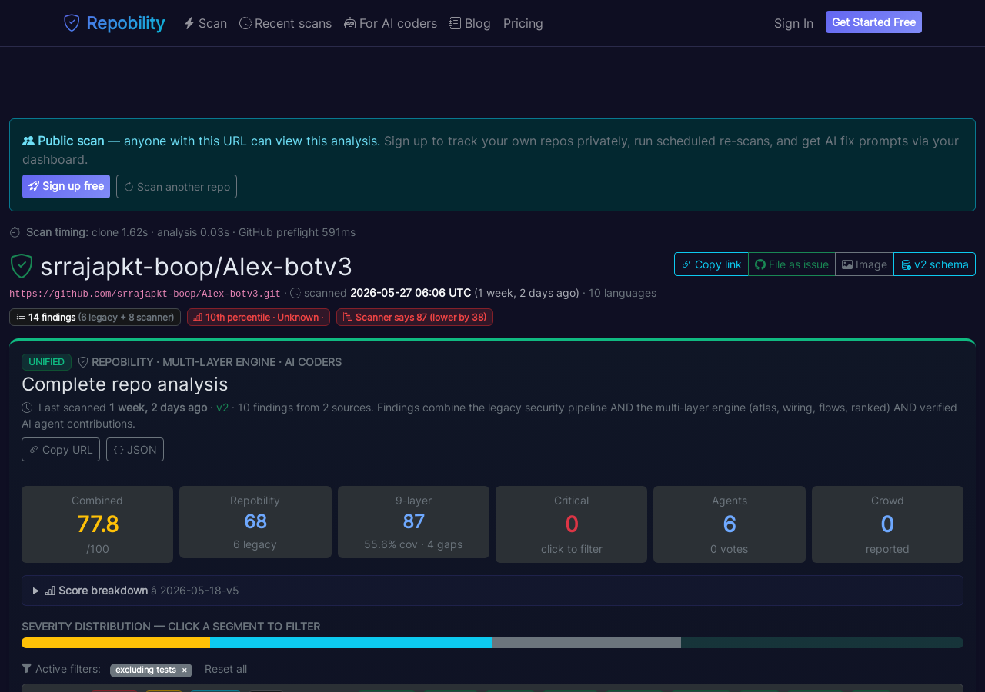Open the JSON output
The image size is (985, 692).
(x=135, y=449)
